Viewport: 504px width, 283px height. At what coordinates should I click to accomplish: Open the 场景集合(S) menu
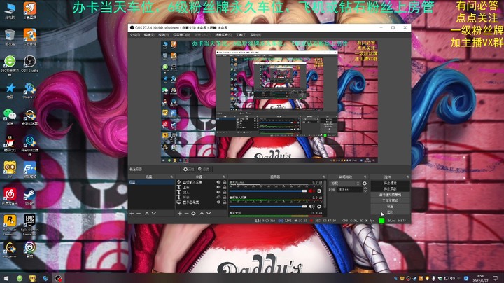click(x=223, y=35)
